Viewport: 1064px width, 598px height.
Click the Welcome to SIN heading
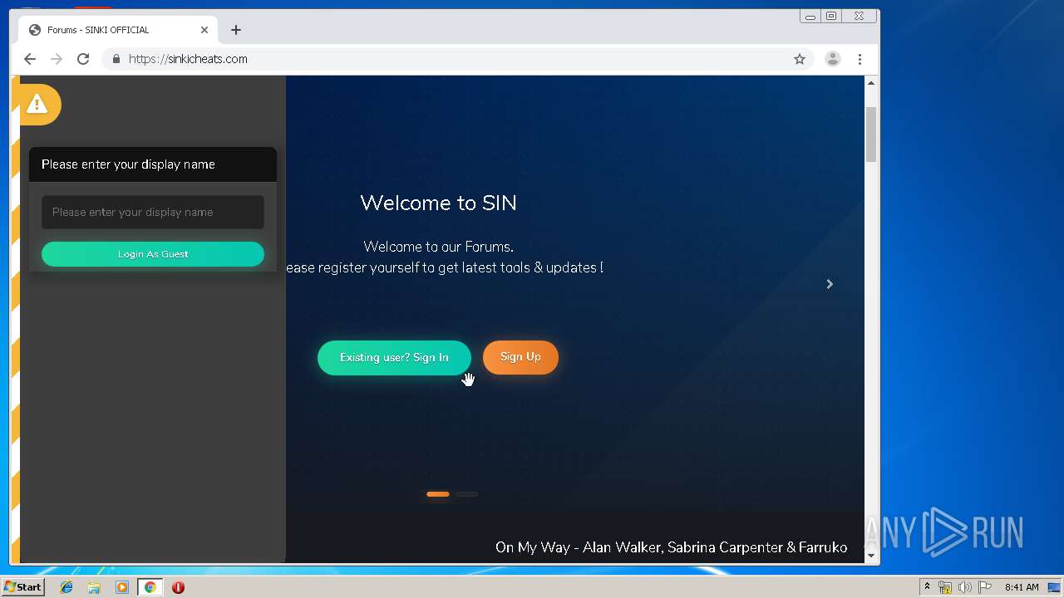pos(438,203)
